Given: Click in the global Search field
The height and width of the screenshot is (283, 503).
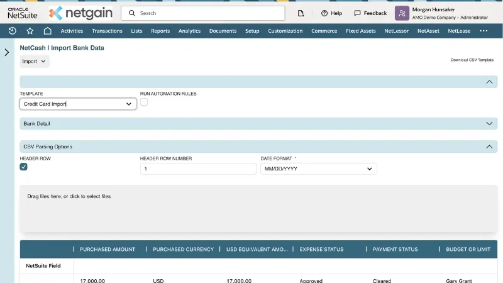Looking at the screenshot, I should pyautogui.click(x=202, y=13).
